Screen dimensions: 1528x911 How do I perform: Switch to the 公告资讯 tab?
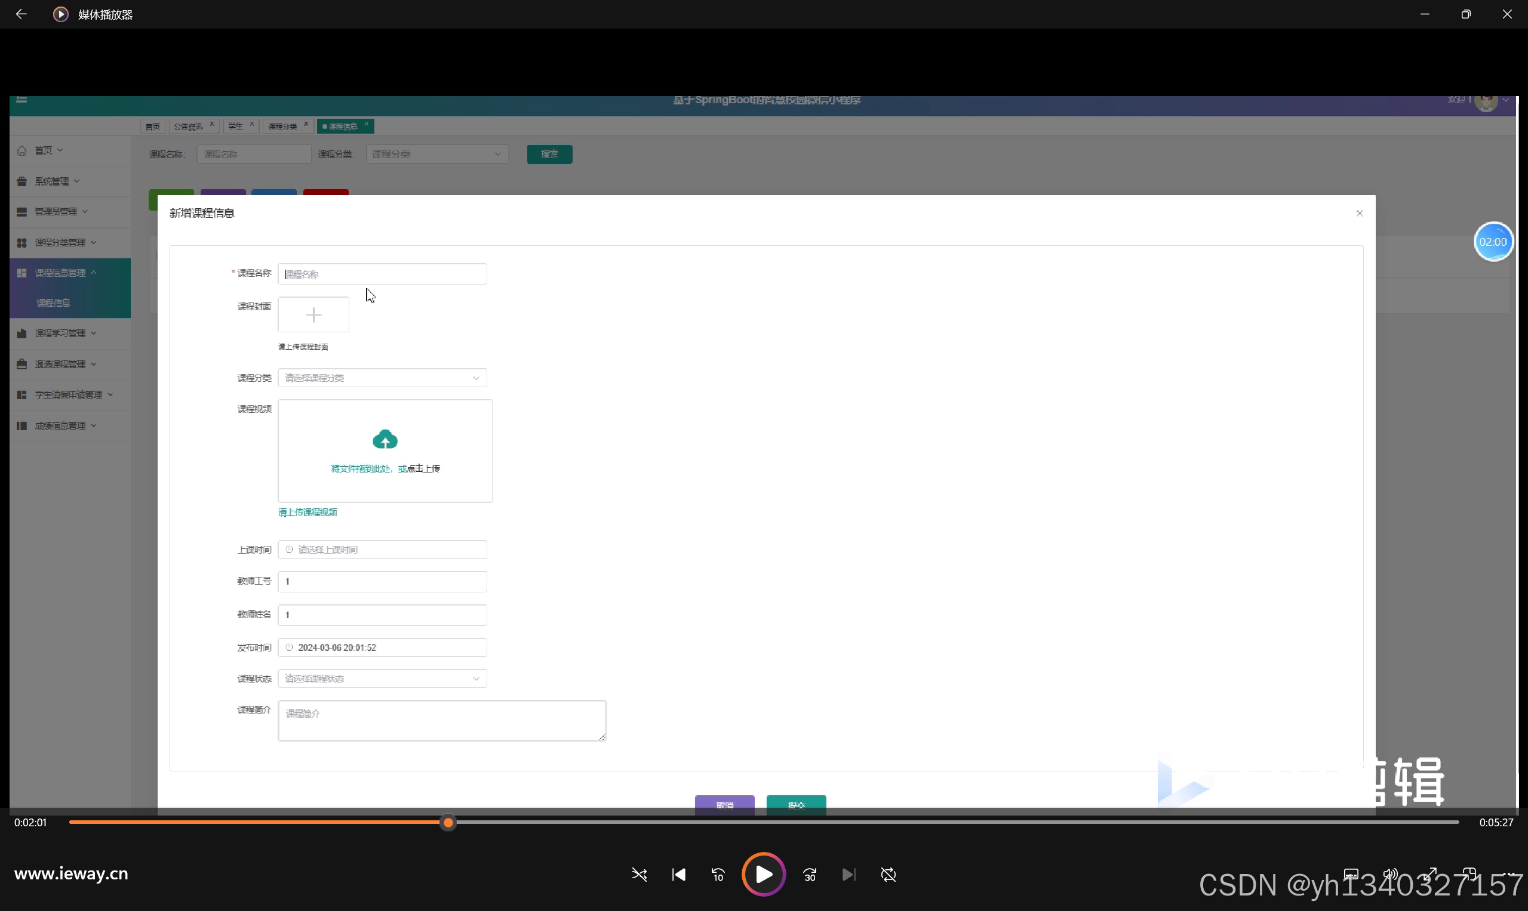[188, 126]
